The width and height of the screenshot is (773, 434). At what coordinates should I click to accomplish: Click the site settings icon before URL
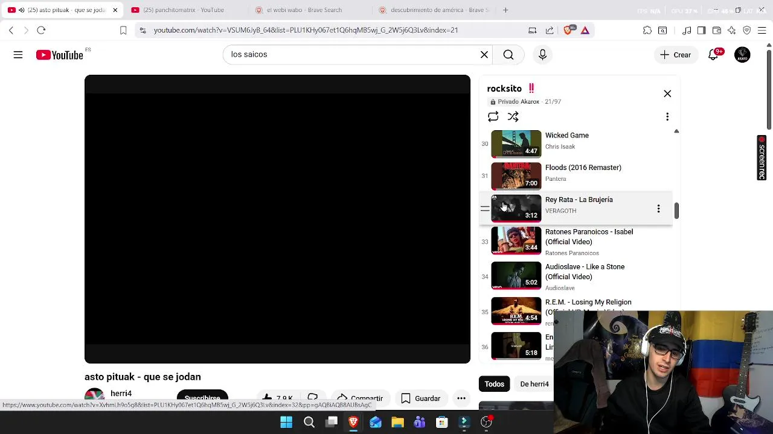click(142, 30)
